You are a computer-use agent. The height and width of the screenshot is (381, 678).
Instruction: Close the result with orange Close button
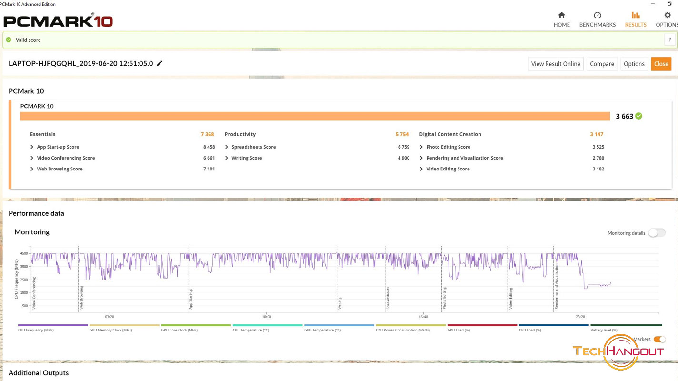[661, 64]
